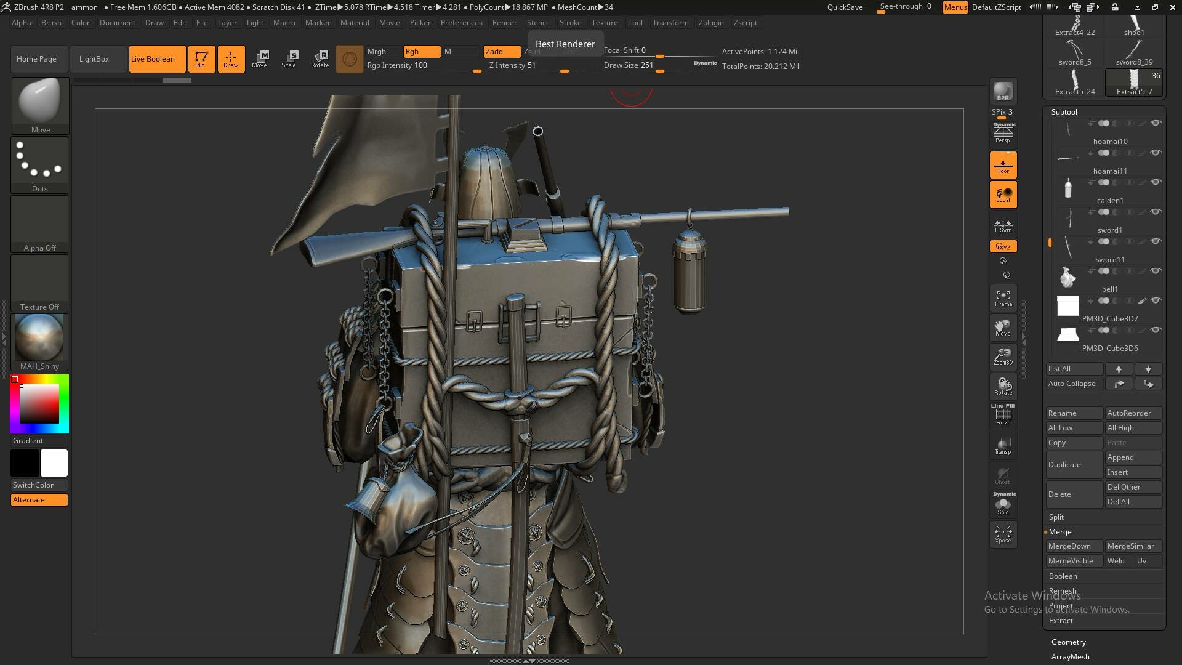
Task: Select the Frame view icon
Action: tap(1003, 298)
